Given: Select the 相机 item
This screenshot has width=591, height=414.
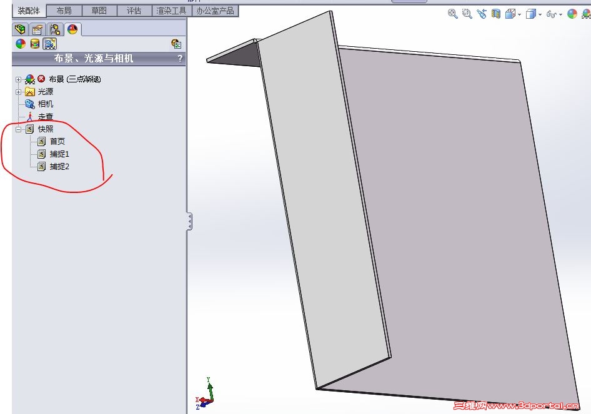Looking at the screenshot, I should tap(46, 104).
